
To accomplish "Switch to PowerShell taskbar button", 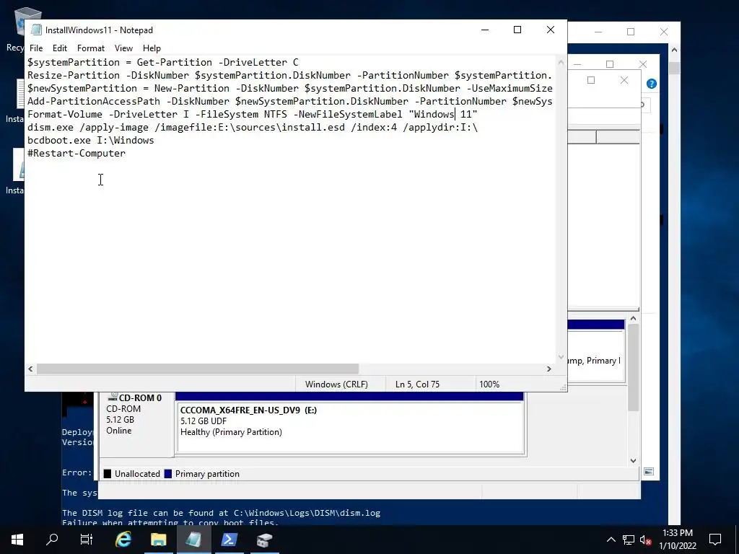I will tap(229, 540).
